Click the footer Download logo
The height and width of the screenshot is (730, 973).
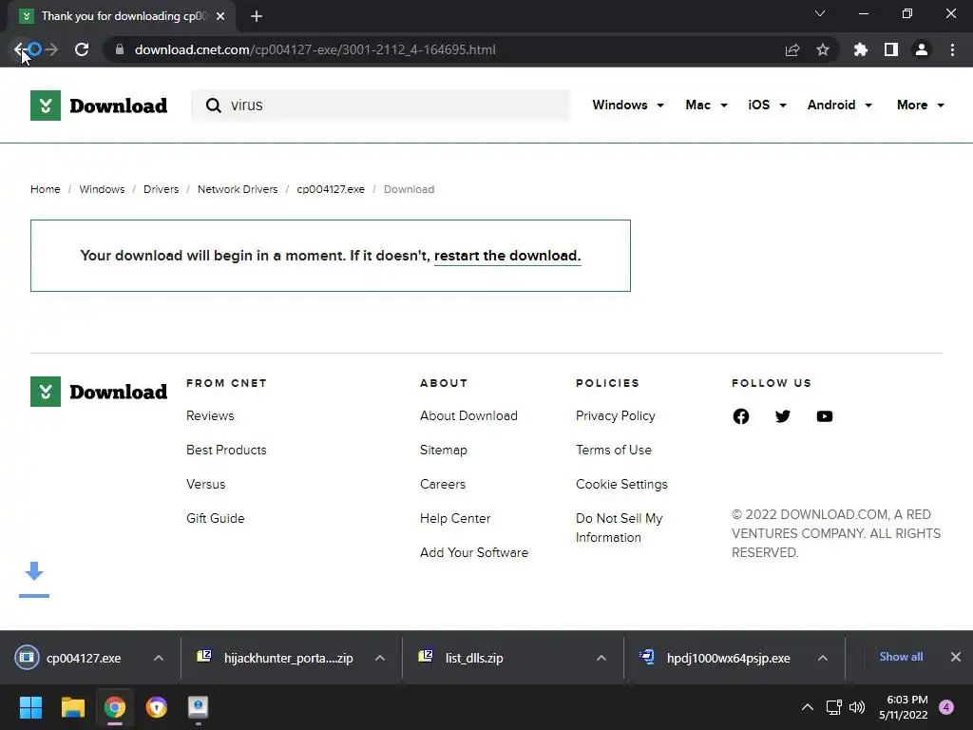[99, 392]
